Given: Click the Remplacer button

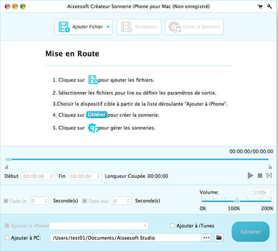Looking at the screenshot, I should click(x=139, y=27).
